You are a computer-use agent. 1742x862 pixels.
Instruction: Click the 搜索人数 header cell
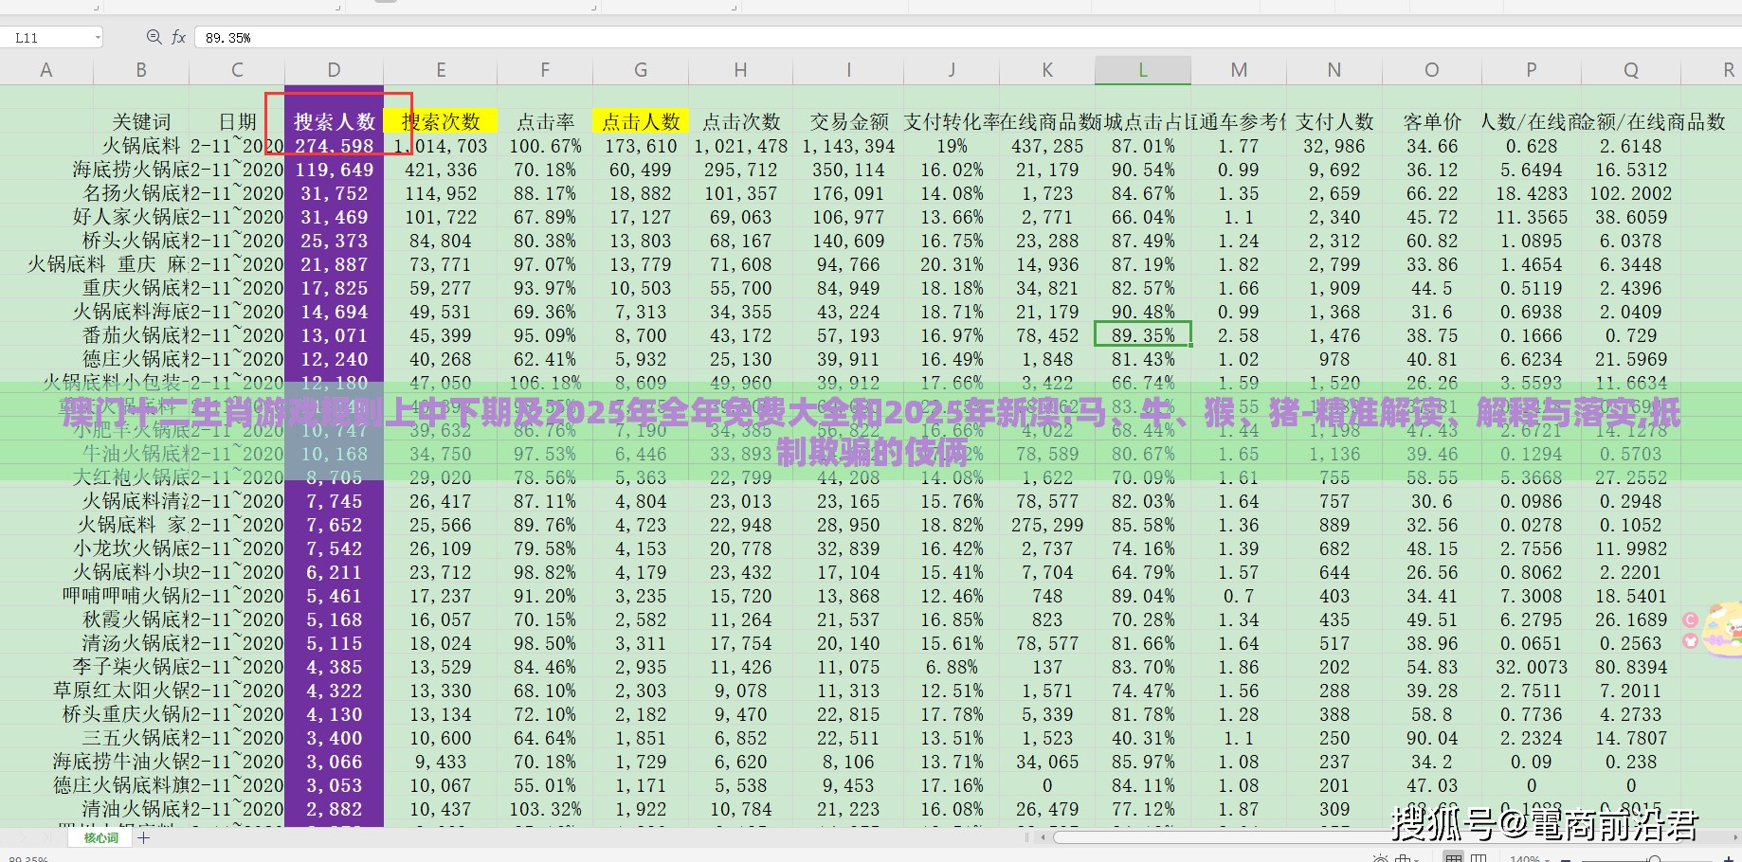[x=334, y=121]
